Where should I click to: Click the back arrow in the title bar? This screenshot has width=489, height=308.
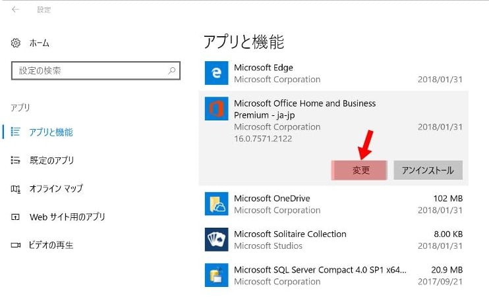(15, 10)
